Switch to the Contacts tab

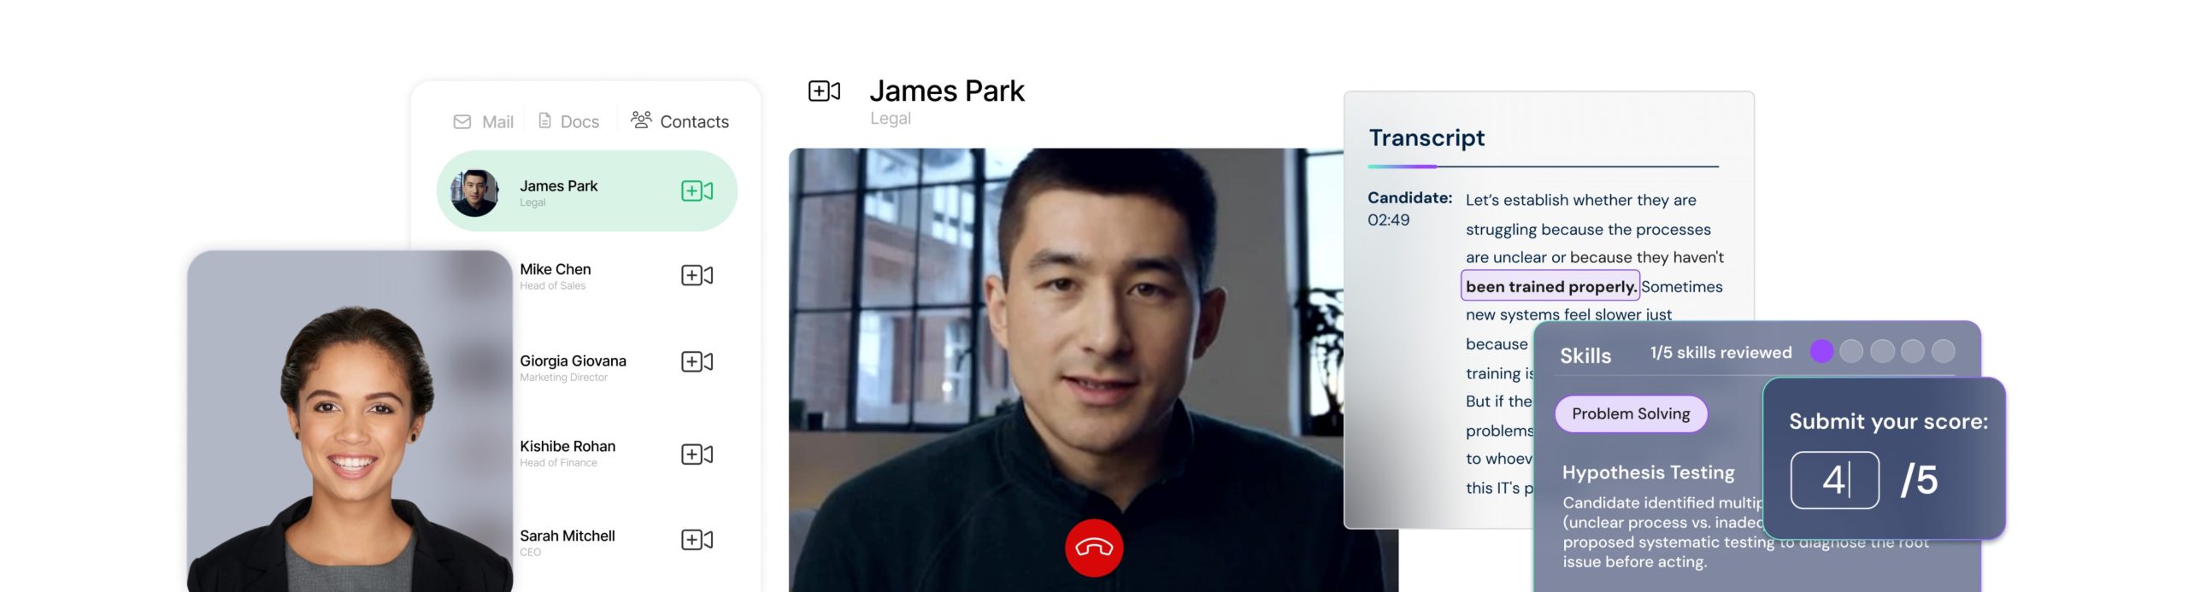coord(680,121)
